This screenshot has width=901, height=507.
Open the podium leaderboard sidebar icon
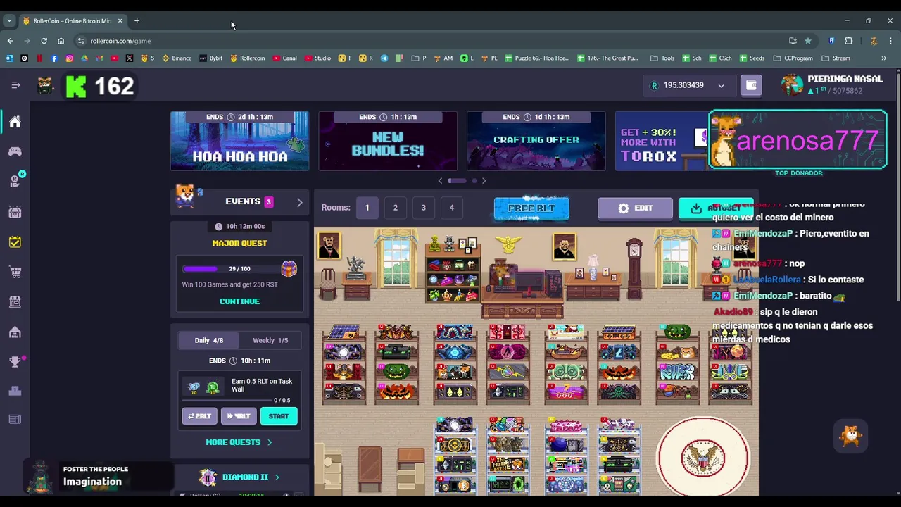(x=15, y=391)
